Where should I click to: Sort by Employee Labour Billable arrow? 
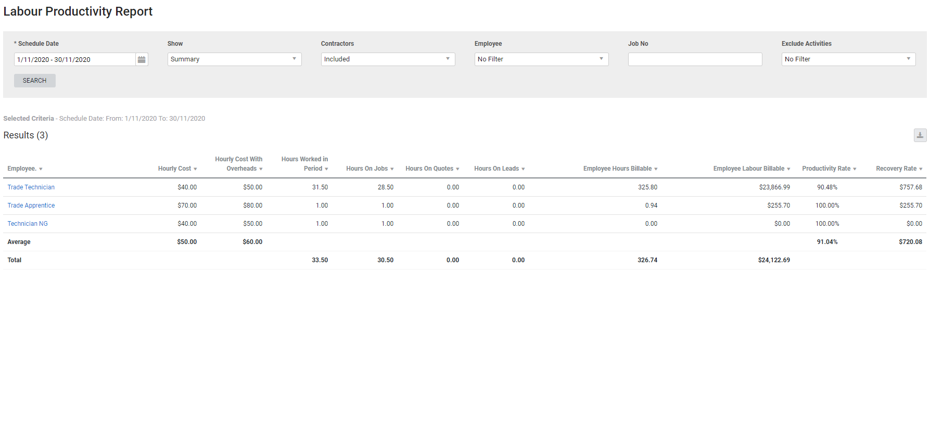pos(788,169)
